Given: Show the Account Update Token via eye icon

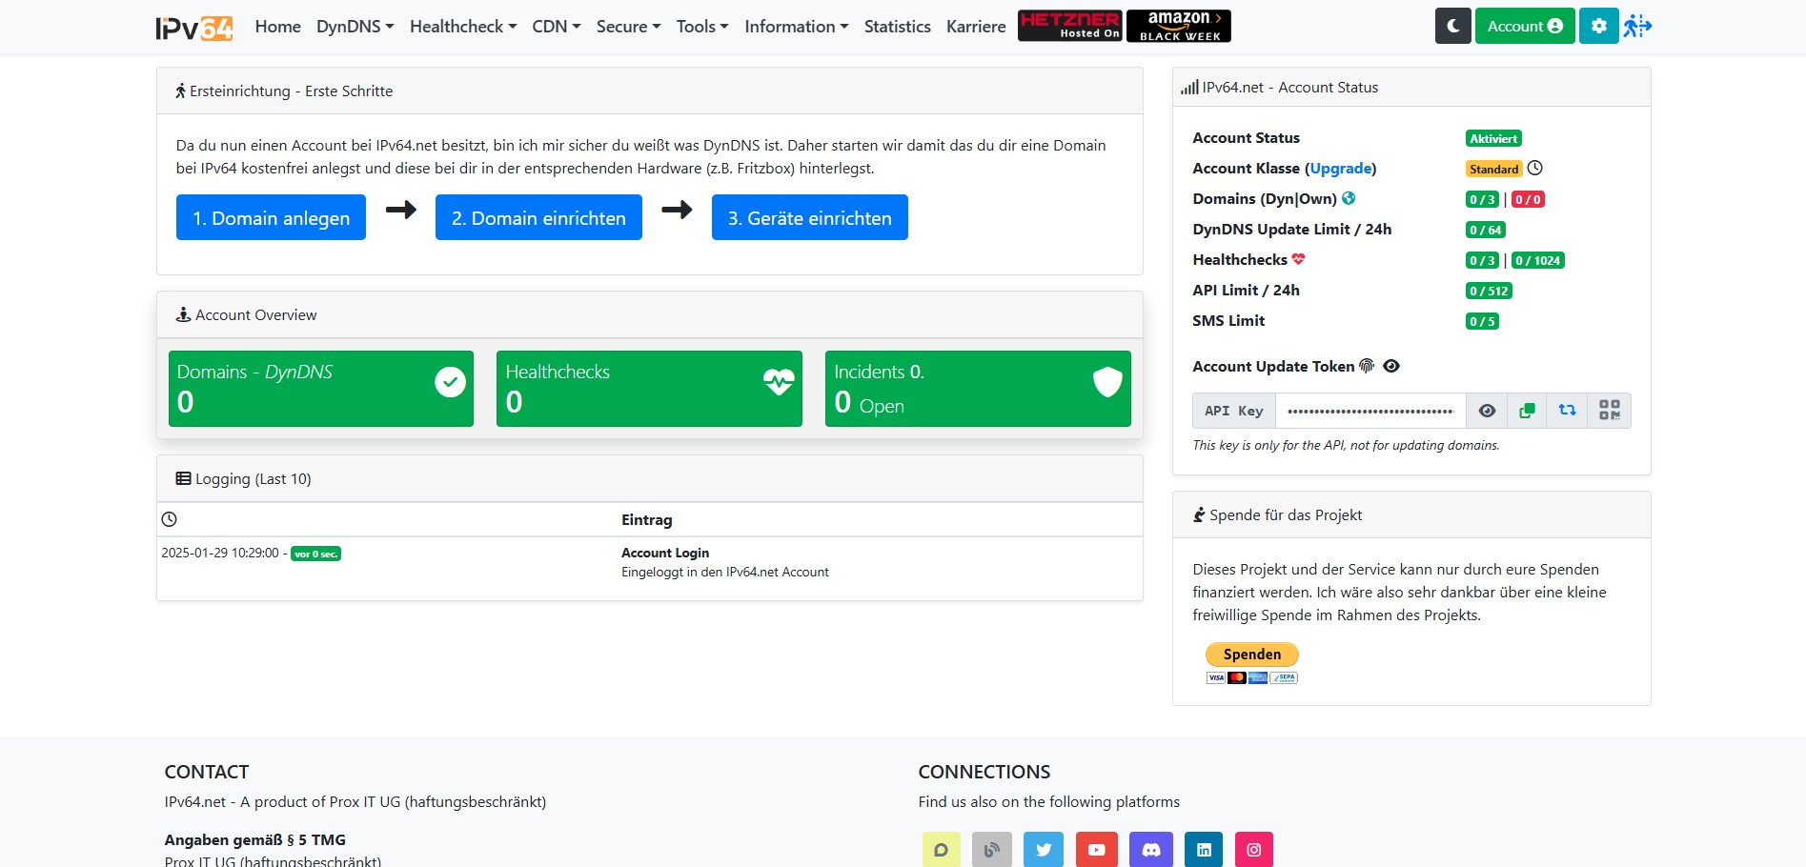Looking at the screenshot, I should (x=1391, y=367).
